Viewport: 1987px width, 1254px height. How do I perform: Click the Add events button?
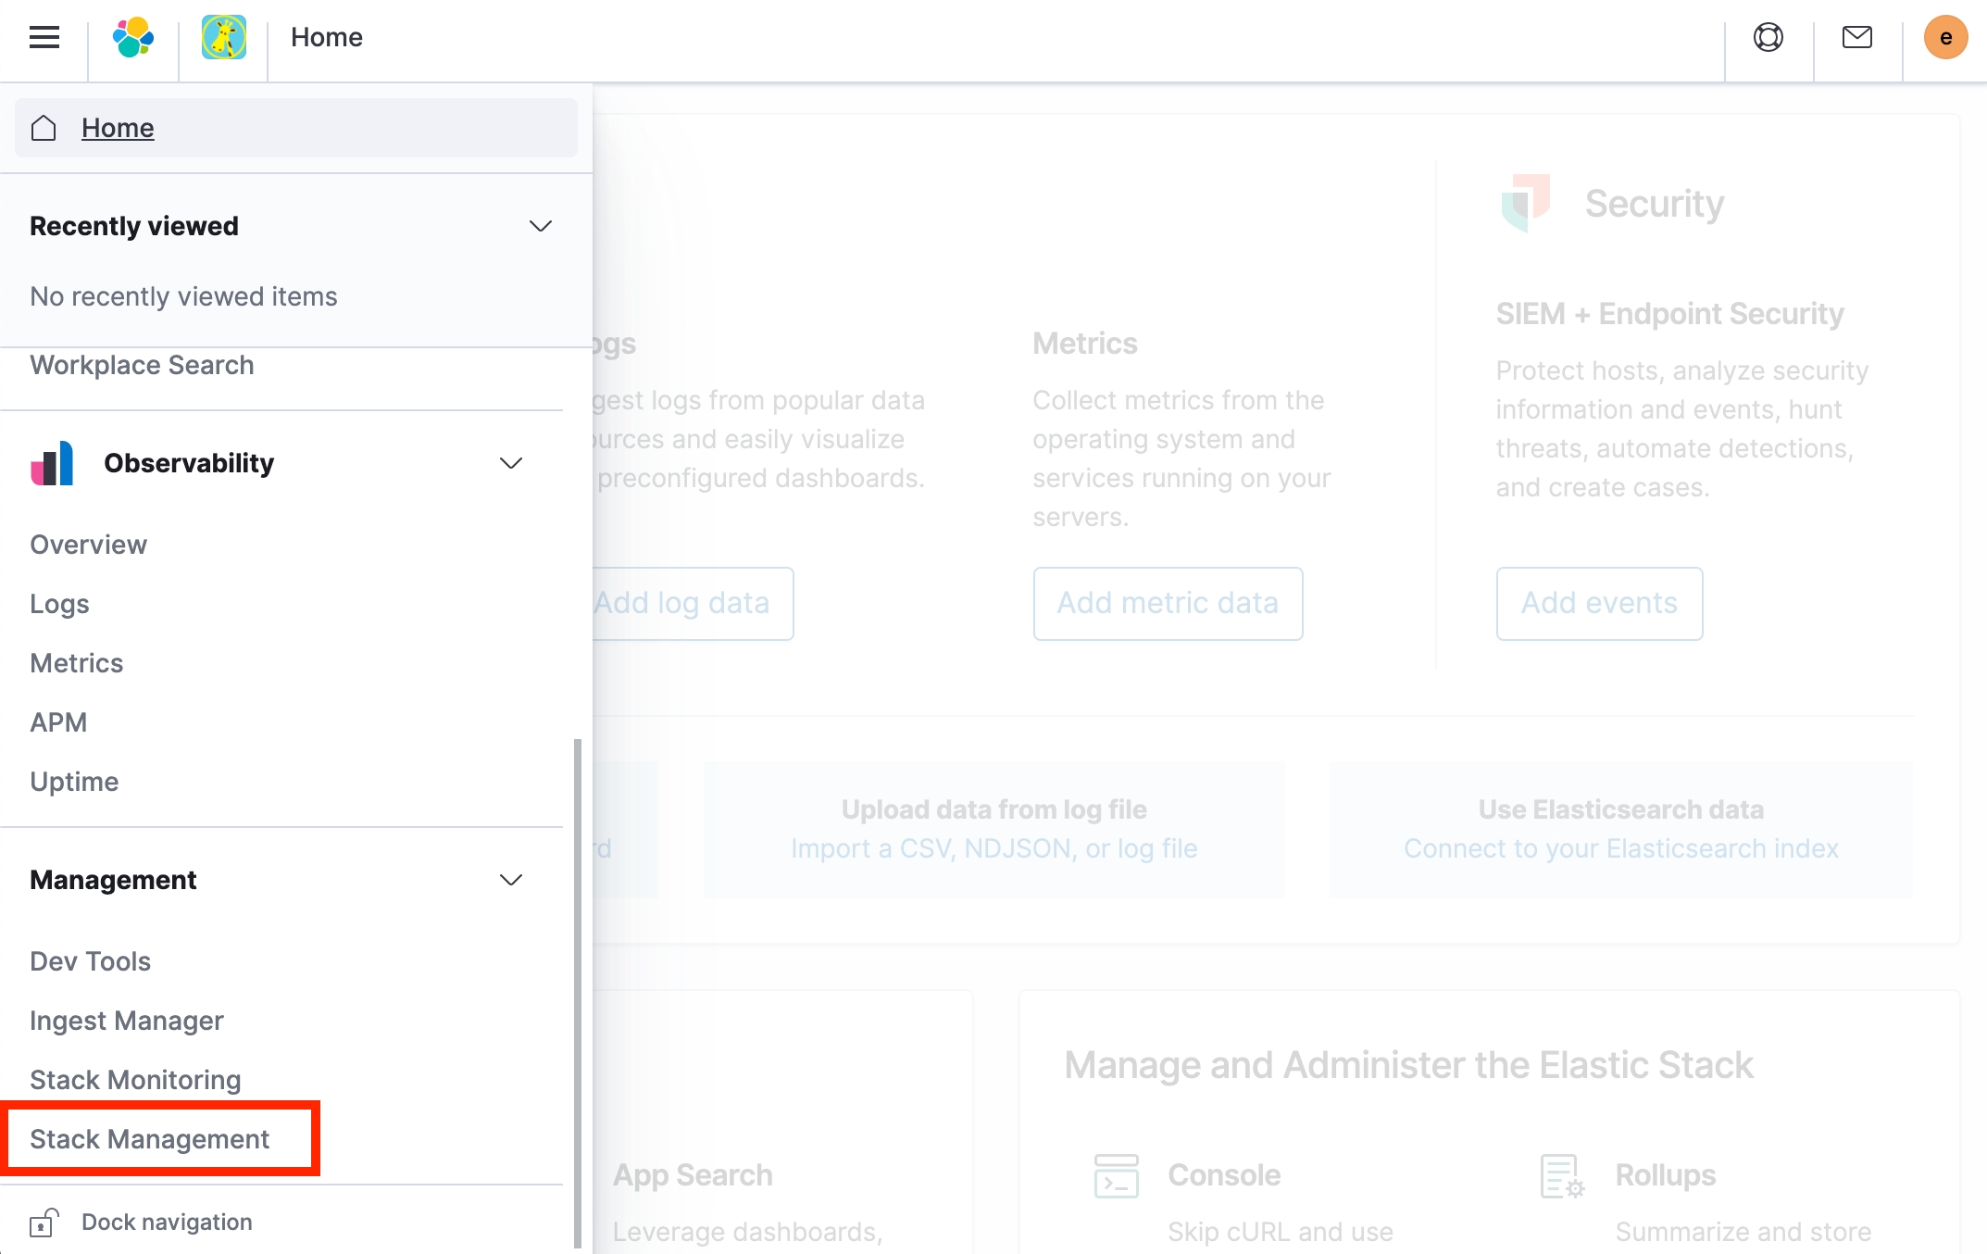pos(1599,603)
